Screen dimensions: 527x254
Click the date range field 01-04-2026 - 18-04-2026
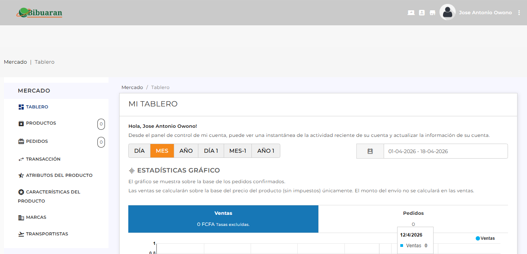coord(446,151)
